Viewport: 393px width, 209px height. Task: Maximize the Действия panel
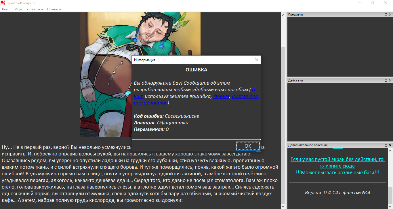pyautogui.click(x=386, y=81)
